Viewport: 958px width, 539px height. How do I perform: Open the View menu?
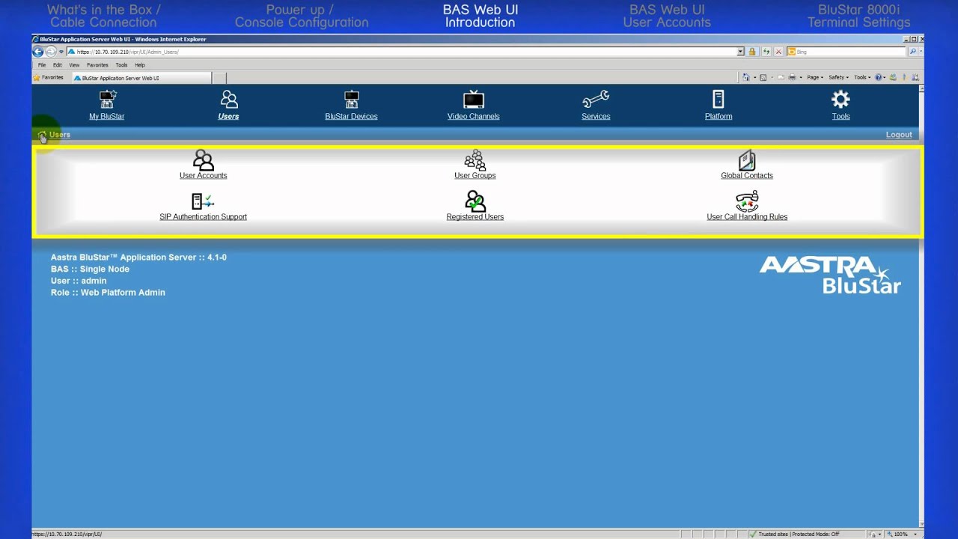click(74, 65)
